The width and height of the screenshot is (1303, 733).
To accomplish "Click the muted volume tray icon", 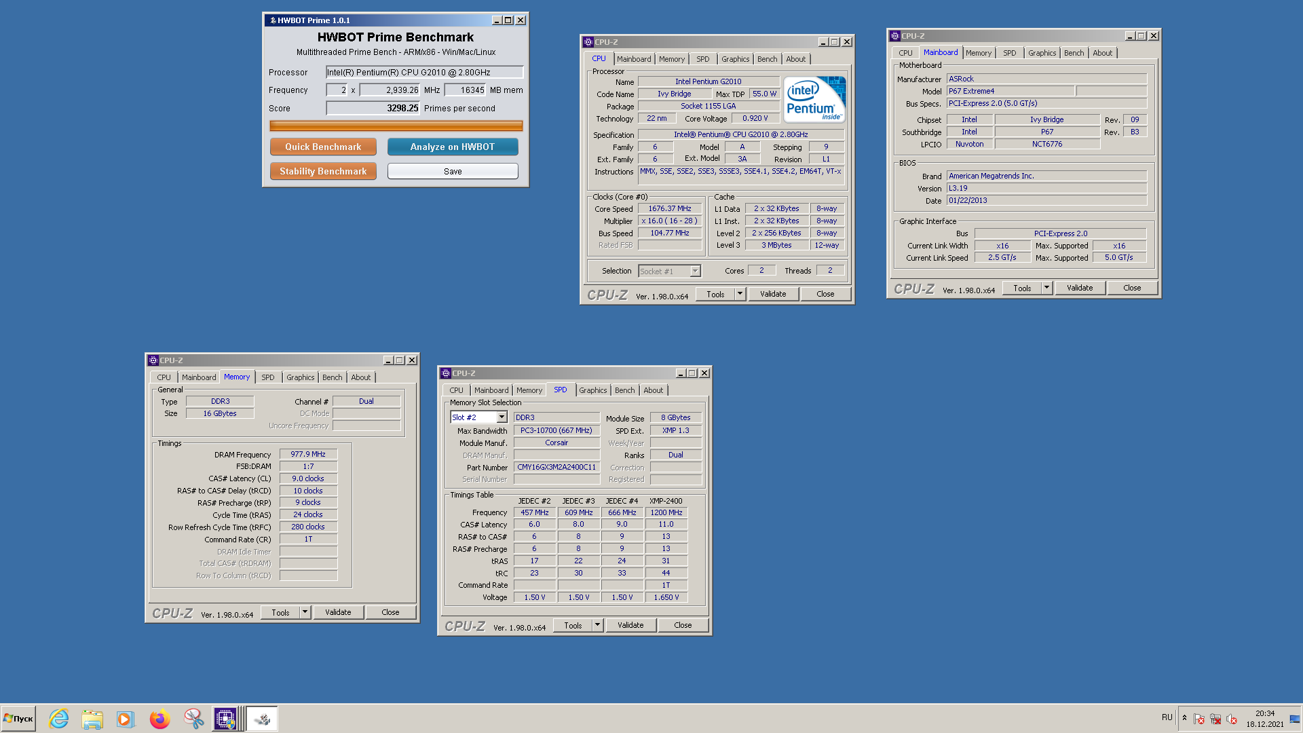I will click(1232, 719).
